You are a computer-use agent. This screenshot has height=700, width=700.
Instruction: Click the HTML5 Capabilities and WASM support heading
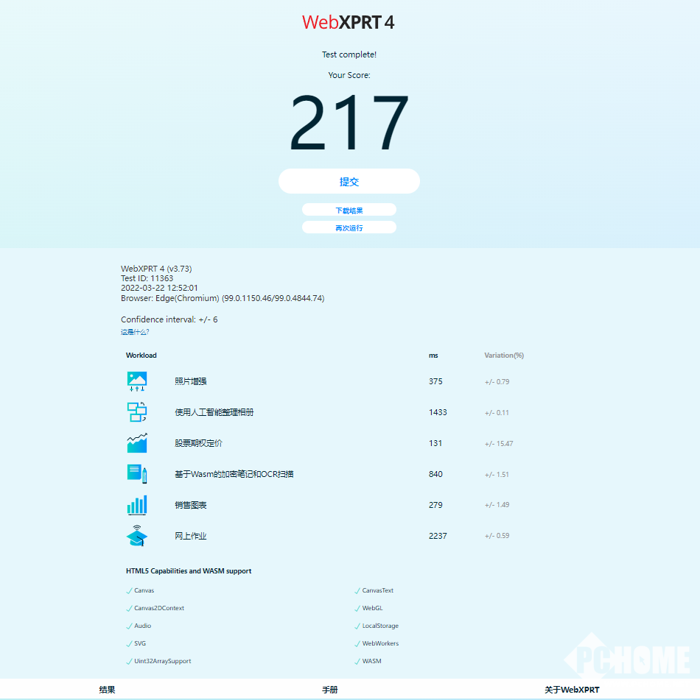coord(189,571)
